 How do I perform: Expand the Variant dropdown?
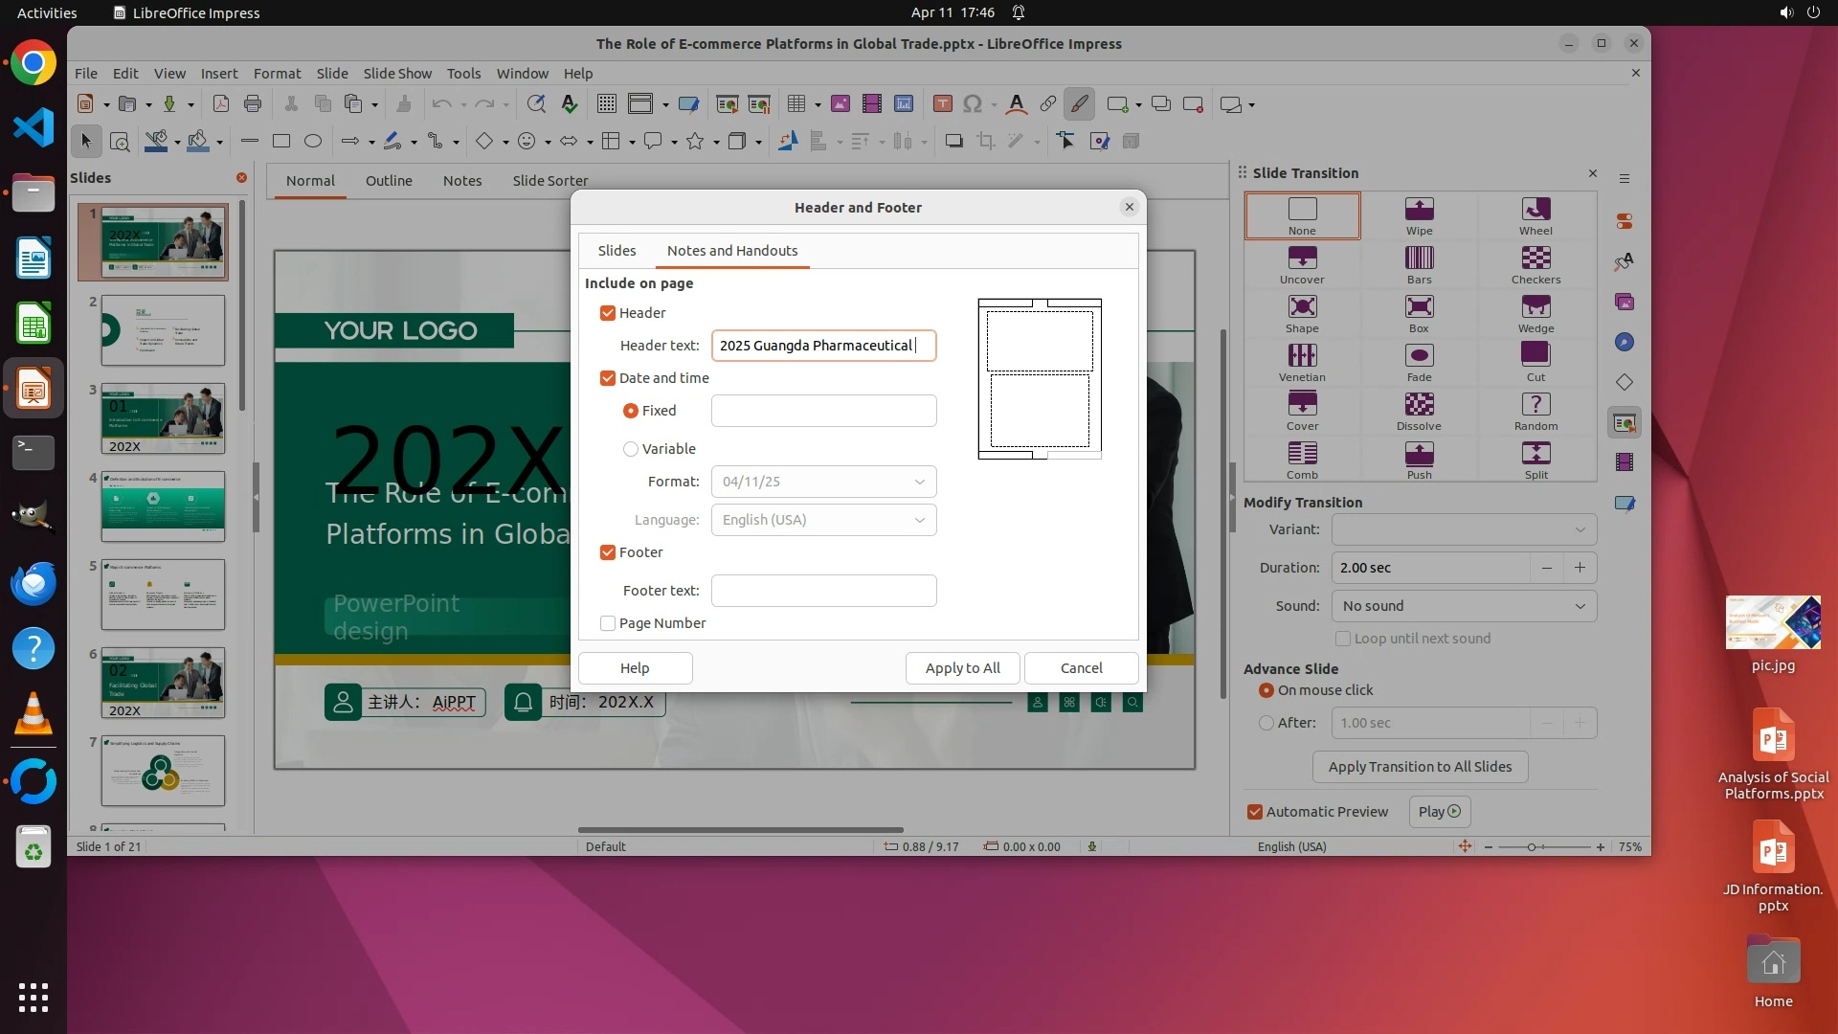[1464, 529]
